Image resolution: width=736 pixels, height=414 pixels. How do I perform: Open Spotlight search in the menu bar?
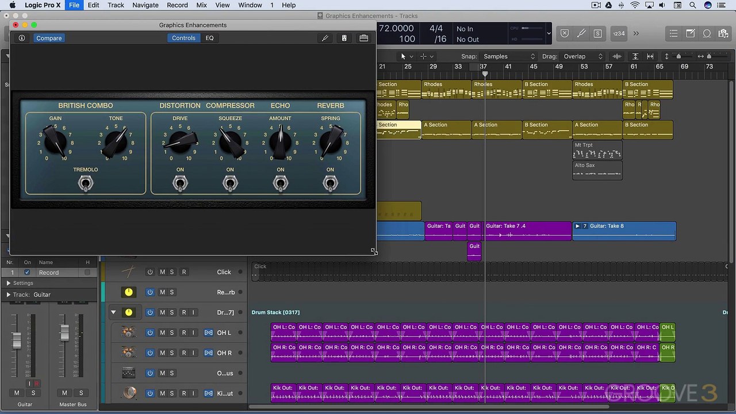click(692, 5)
